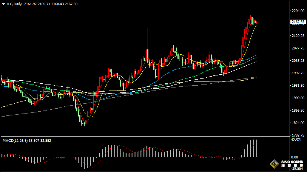Open the chart dropdown triangle beside LLG,Daily
307x172 pixels.
[3, 4]
